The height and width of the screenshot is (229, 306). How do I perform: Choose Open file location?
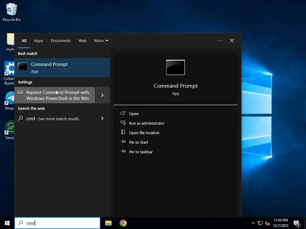144,133
